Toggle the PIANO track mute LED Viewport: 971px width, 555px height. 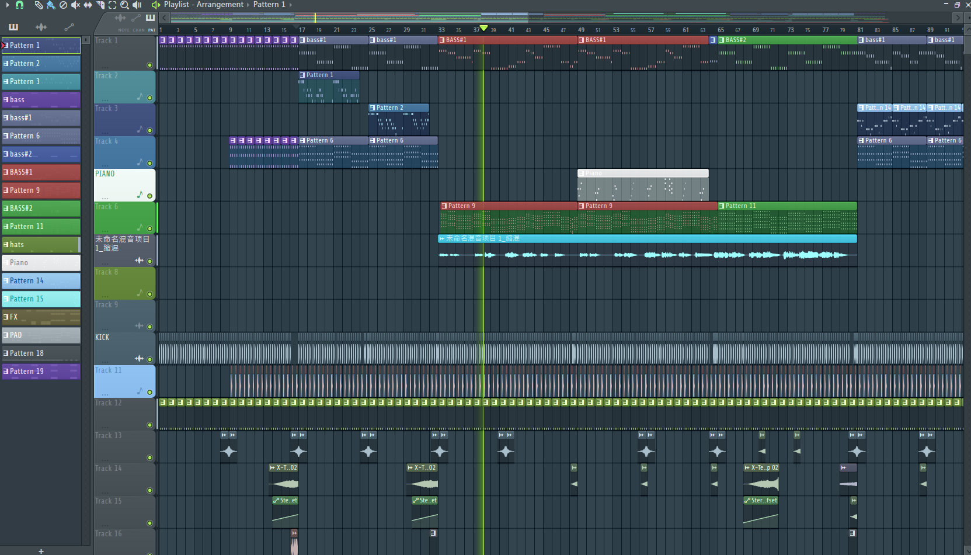coord(149,196)
